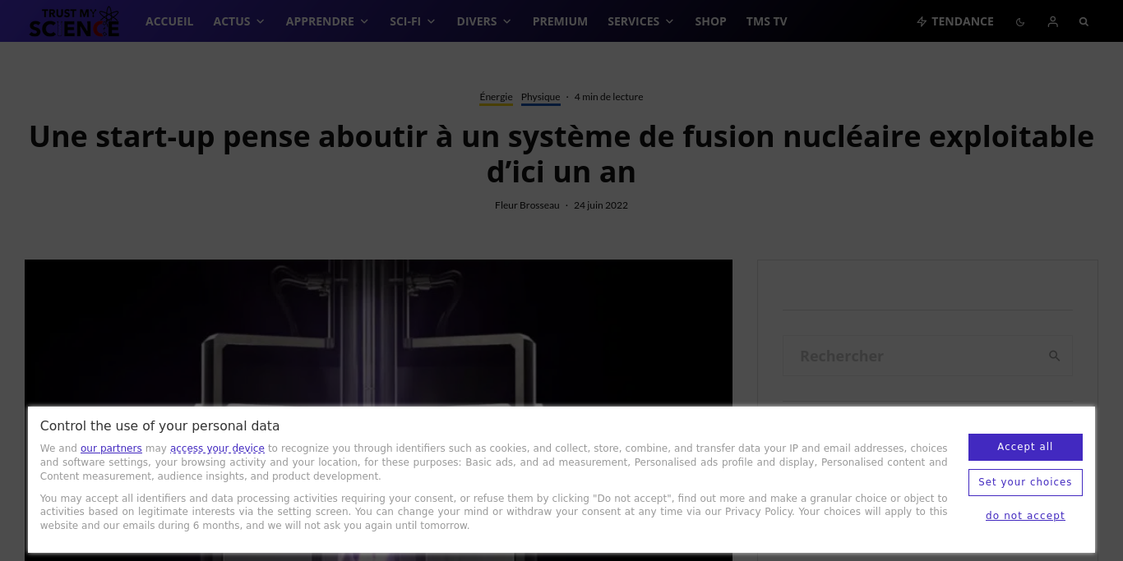Open author Fleur Brosseau's page
1123x561 pixels.
(527, 205)
